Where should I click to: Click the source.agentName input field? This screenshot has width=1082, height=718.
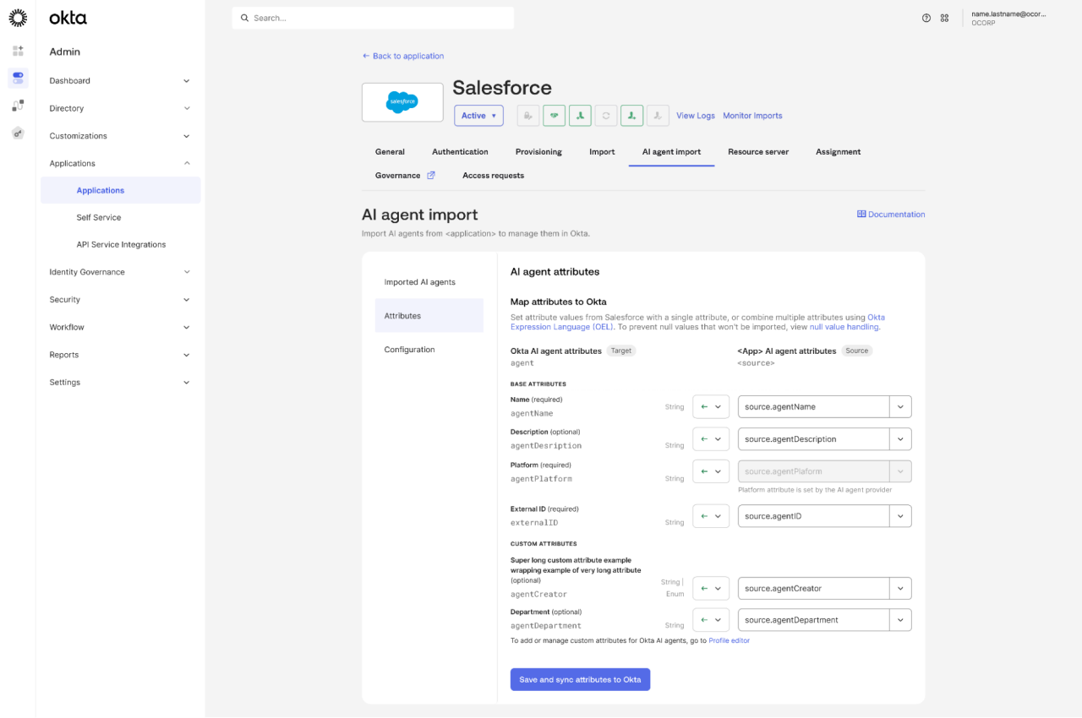click(813, 406)
